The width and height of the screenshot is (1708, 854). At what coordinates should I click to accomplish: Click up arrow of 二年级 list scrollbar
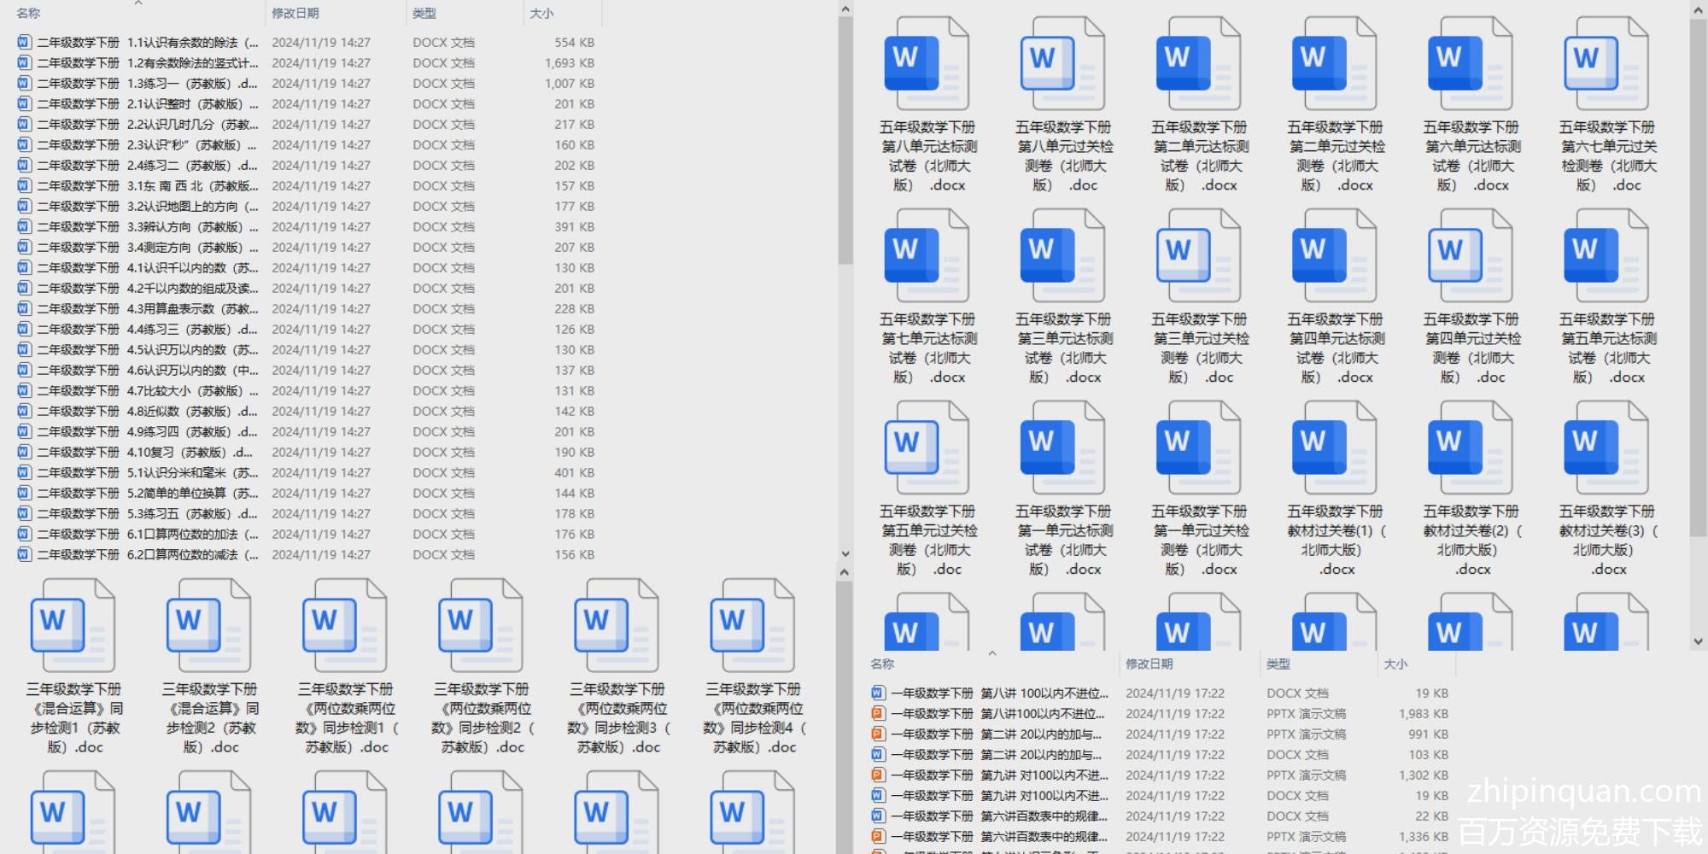coord(845,9)
